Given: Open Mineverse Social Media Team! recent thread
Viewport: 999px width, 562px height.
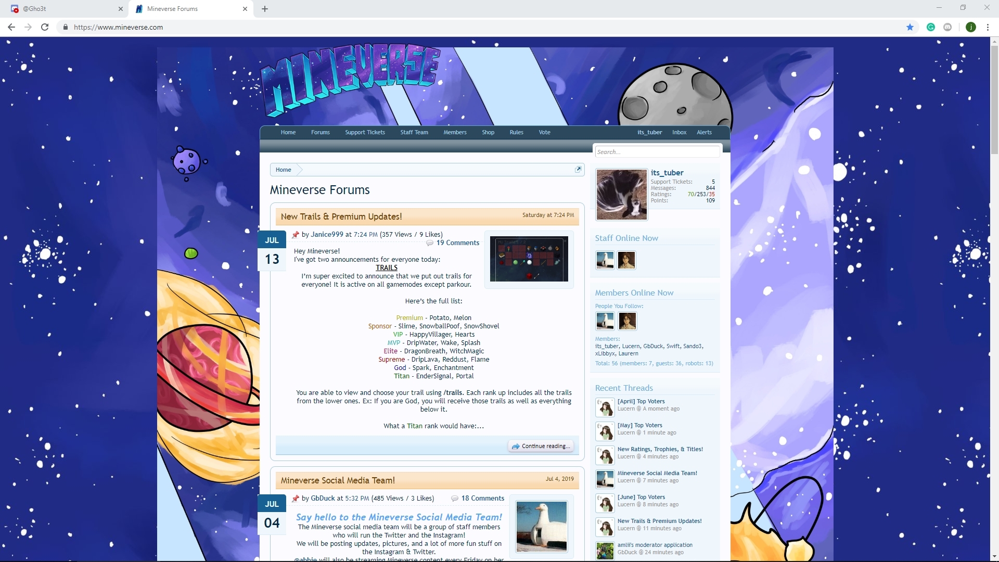Looking at the screenshot, I should [657, 473].
